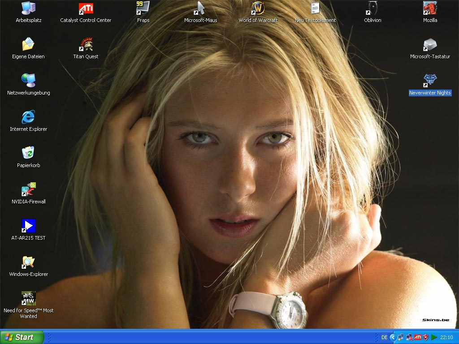This screenshot has height=344, width=459.
Task: Click the Mozilla desktop icon
Action: [x=430, y=9]
